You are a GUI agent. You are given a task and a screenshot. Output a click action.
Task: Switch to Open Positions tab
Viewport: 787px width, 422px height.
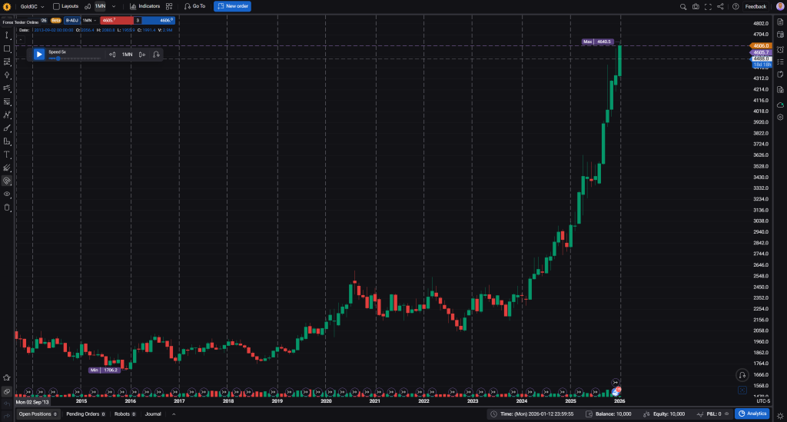click(38, 414)
